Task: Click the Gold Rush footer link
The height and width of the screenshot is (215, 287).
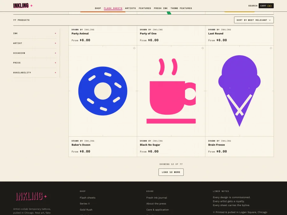Action: coord(86,210)
